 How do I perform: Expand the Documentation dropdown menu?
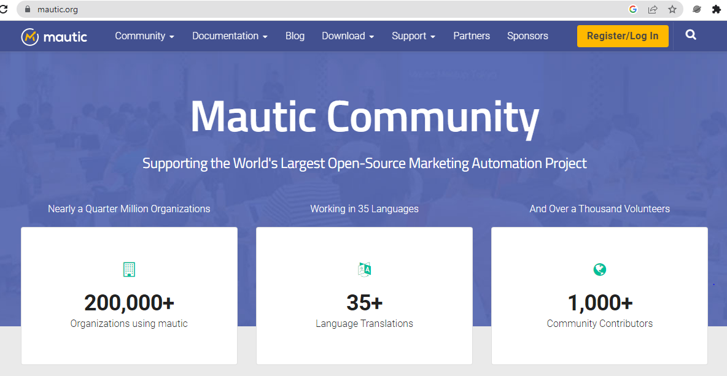pyautogui.click(x=230, y=36)
